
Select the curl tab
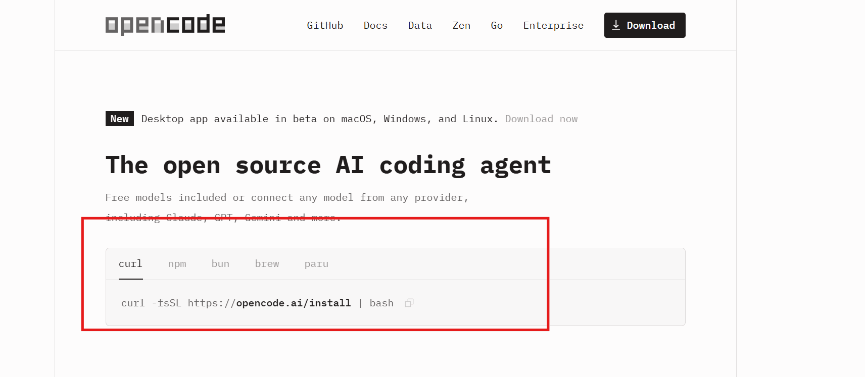tap(130, 264)
